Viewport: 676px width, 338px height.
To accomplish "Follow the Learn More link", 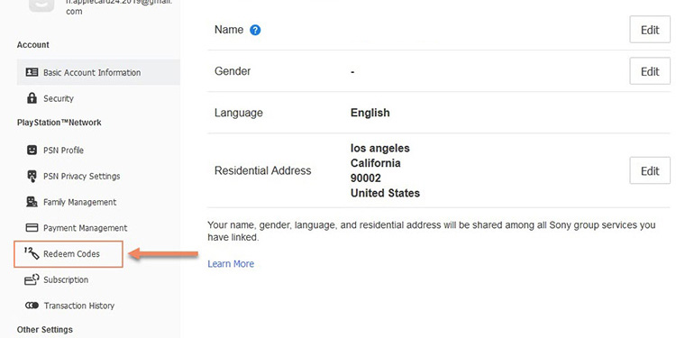I will [x=231, y=263].
